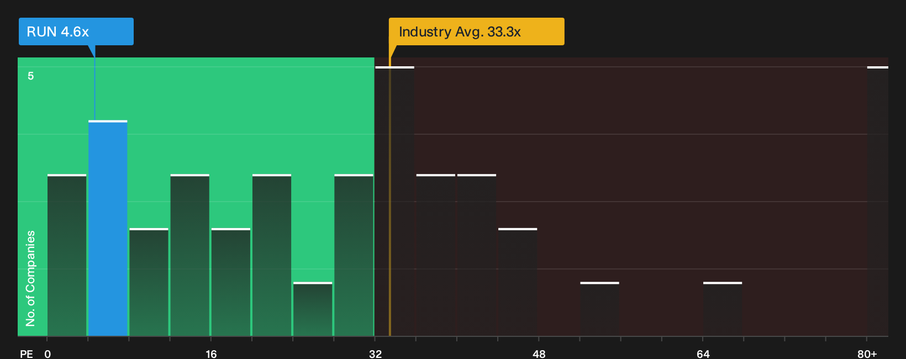This screenshot has width=906, height=359.
Task: Click the axis label 80+
Action: tap(867, 353)
